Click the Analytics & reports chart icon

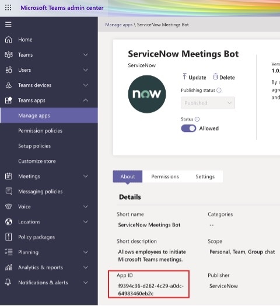[x=9, y=267]
